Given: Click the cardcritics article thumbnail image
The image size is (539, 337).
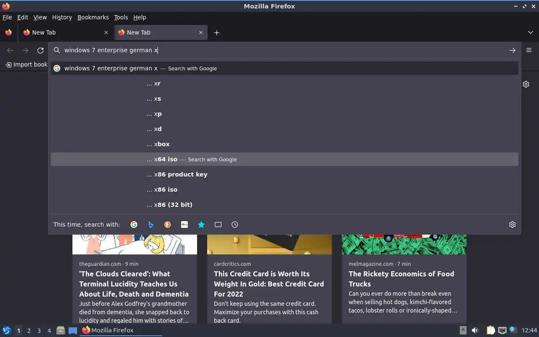Looking at the screenshot, I should pyautogui.click(x=269, y=244).
